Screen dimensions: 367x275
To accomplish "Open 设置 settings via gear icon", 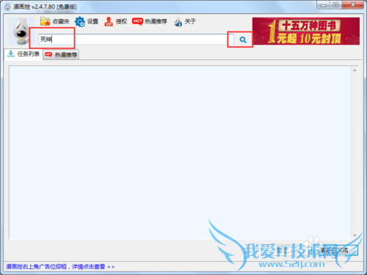I will 87,21.
